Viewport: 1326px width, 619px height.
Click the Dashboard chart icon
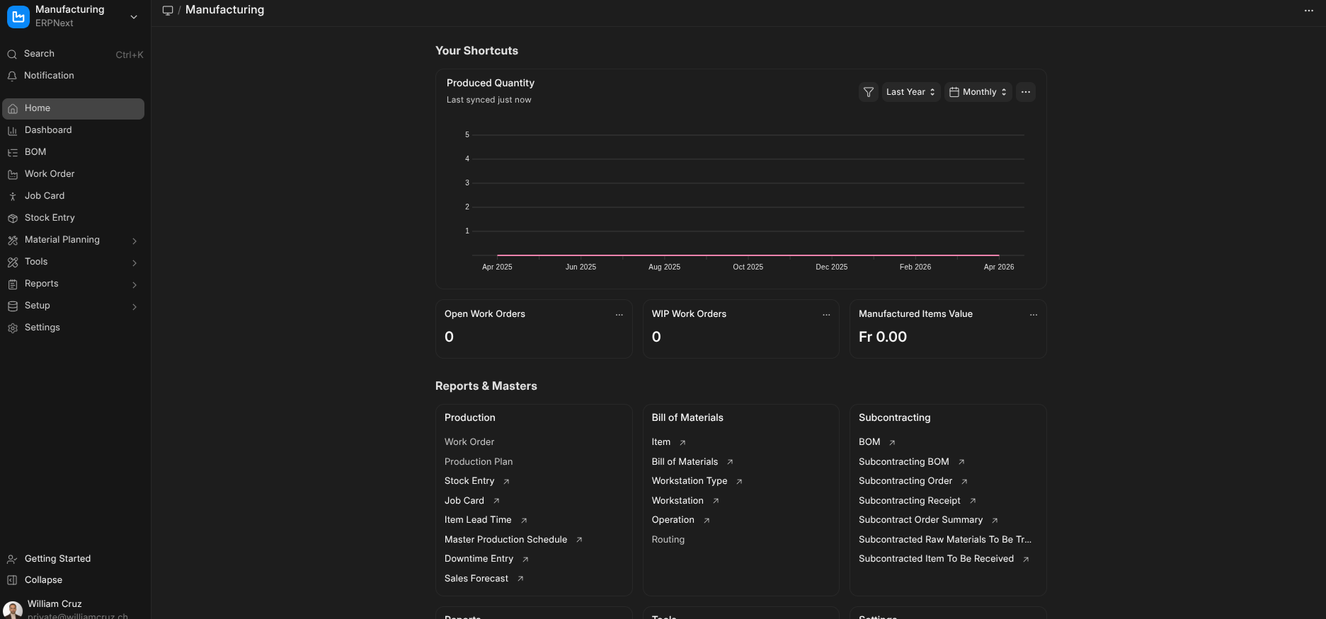click(13, 131)
